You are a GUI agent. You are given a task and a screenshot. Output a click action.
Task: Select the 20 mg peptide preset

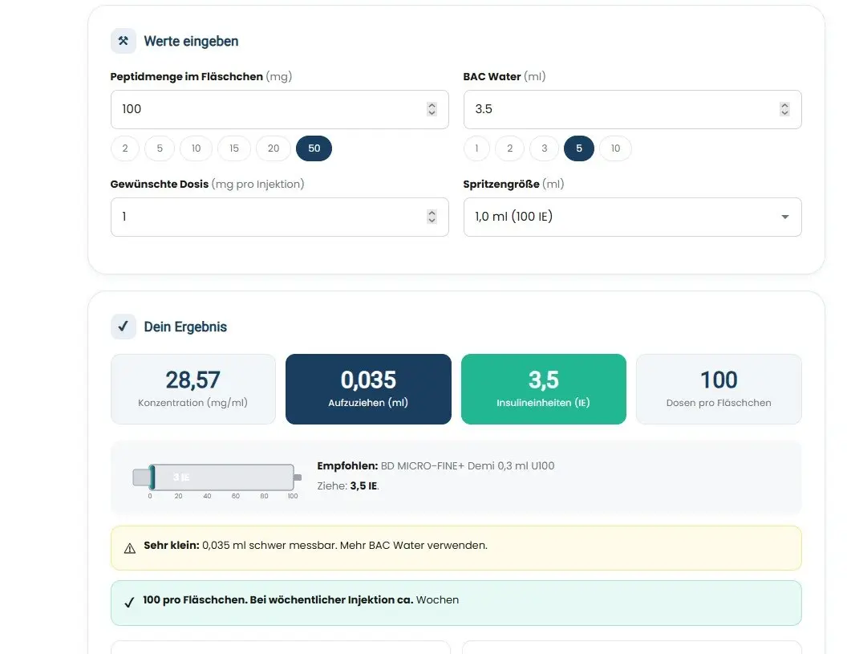[x=274, y=148]
